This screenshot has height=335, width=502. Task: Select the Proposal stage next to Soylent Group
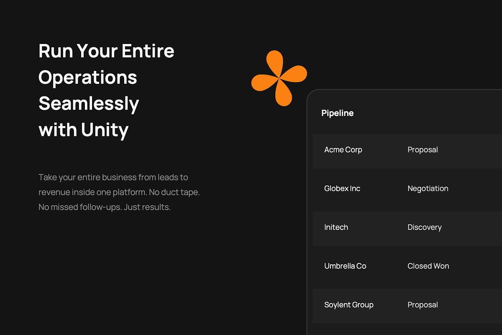pyautogui.click(x=423, y=305)
